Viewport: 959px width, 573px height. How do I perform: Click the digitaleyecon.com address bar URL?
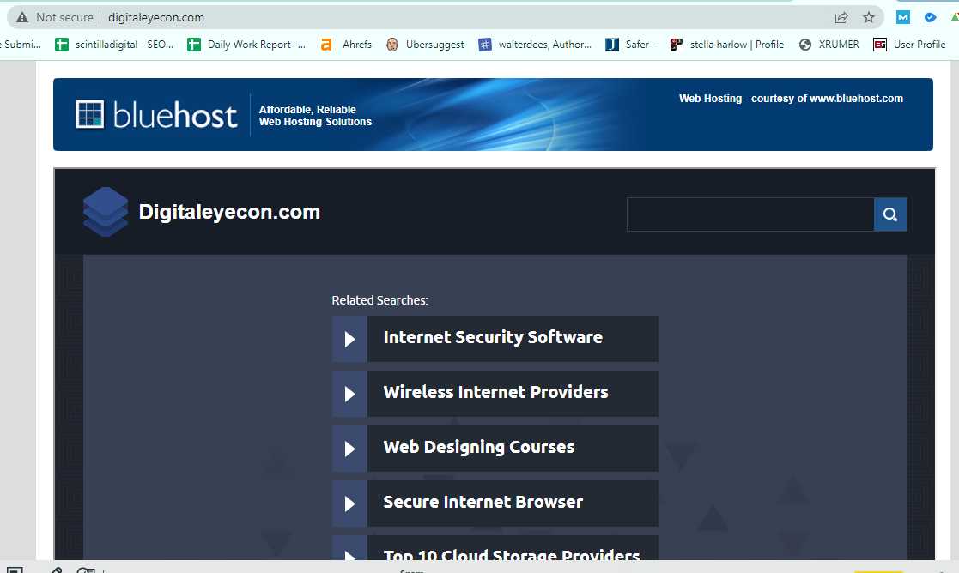tap(156, 18)
